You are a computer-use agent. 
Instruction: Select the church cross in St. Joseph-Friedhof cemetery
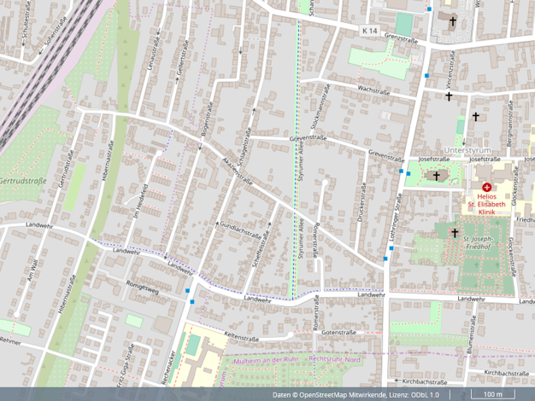pos(455,232)
